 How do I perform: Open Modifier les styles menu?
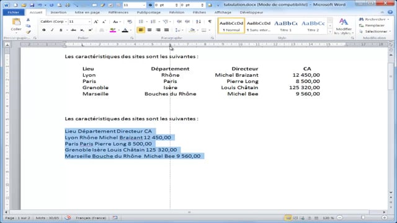coord(343,26)
